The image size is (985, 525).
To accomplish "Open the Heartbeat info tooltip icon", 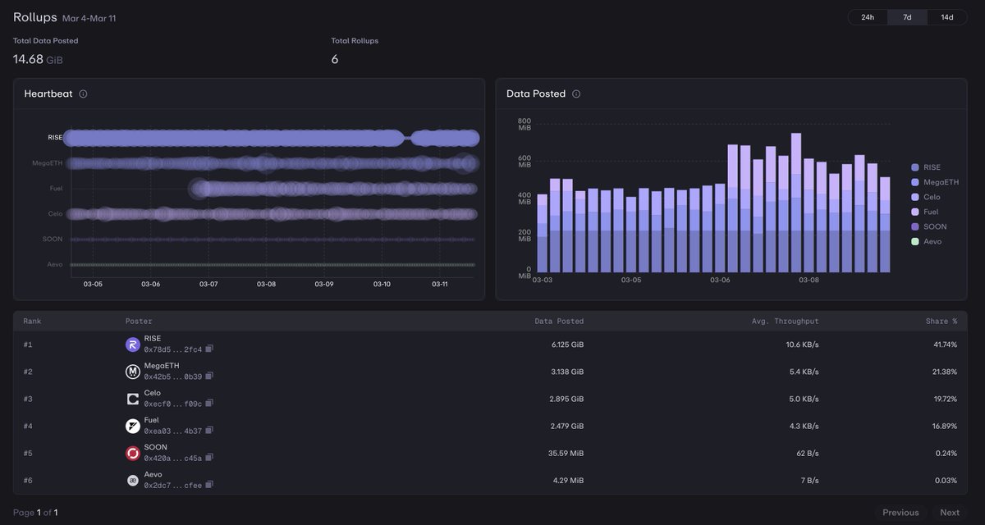I will [x=83, y=94].
